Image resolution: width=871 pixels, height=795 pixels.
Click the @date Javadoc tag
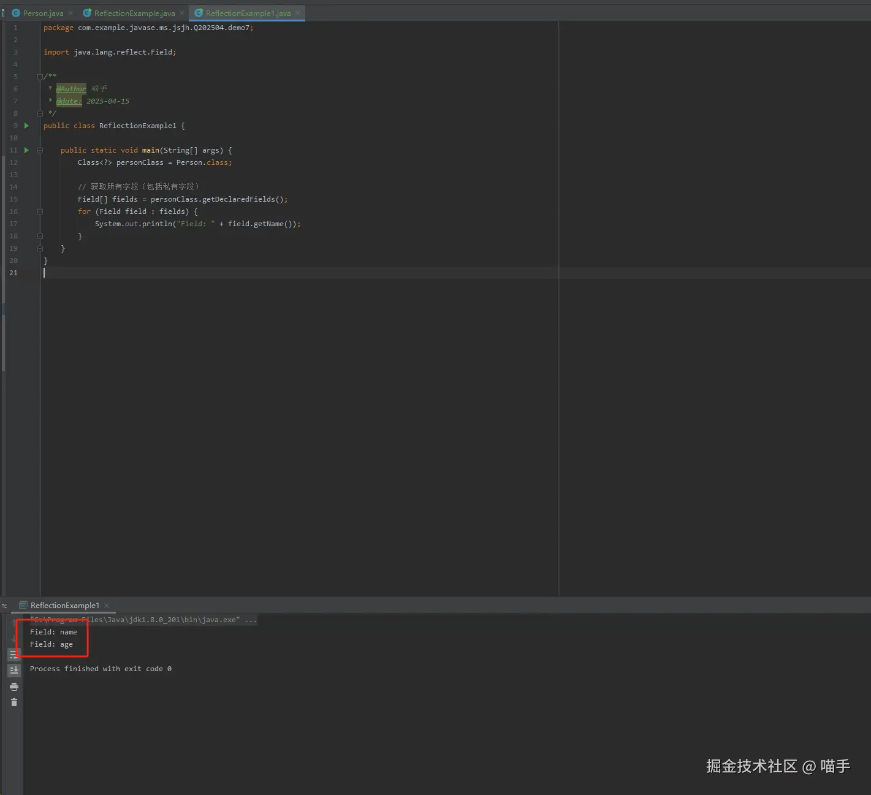(x=69, y=101)
